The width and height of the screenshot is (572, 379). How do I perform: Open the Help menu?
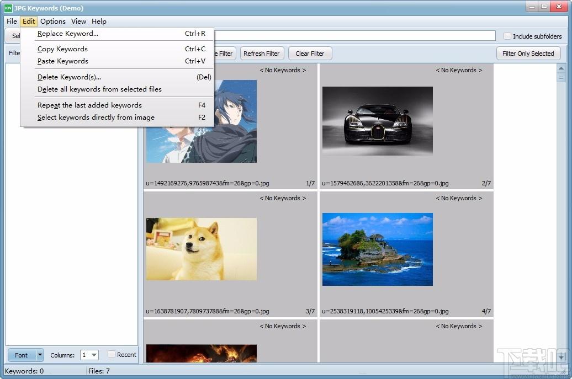99,22
